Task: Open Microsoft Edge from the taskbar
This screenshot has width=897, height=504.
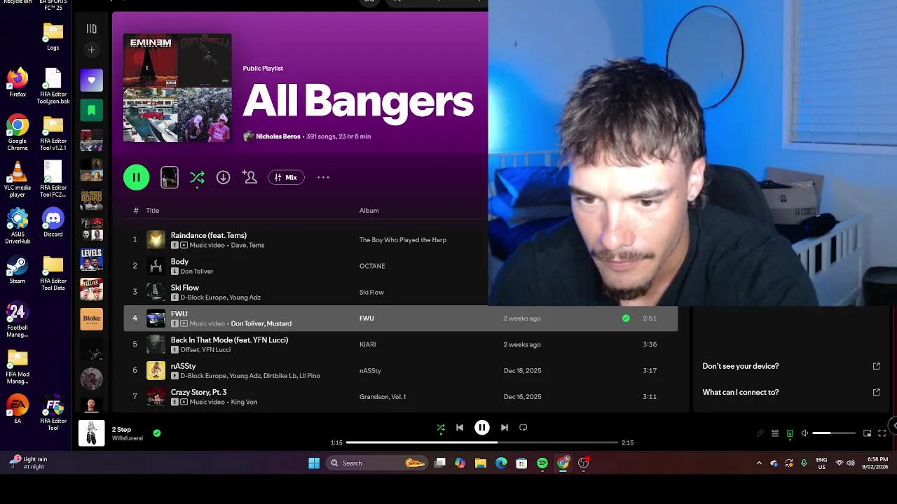Action: [501, 463]
